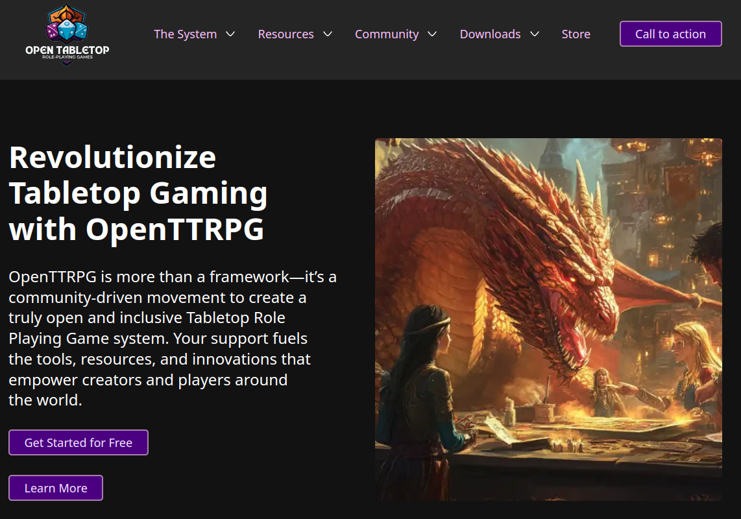
Task: Click the Learn More button
Action: [56, 488]
